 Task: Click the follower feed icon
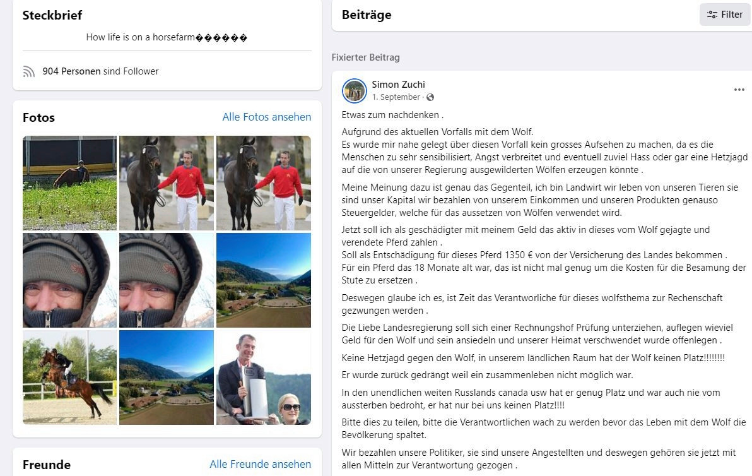29,71
